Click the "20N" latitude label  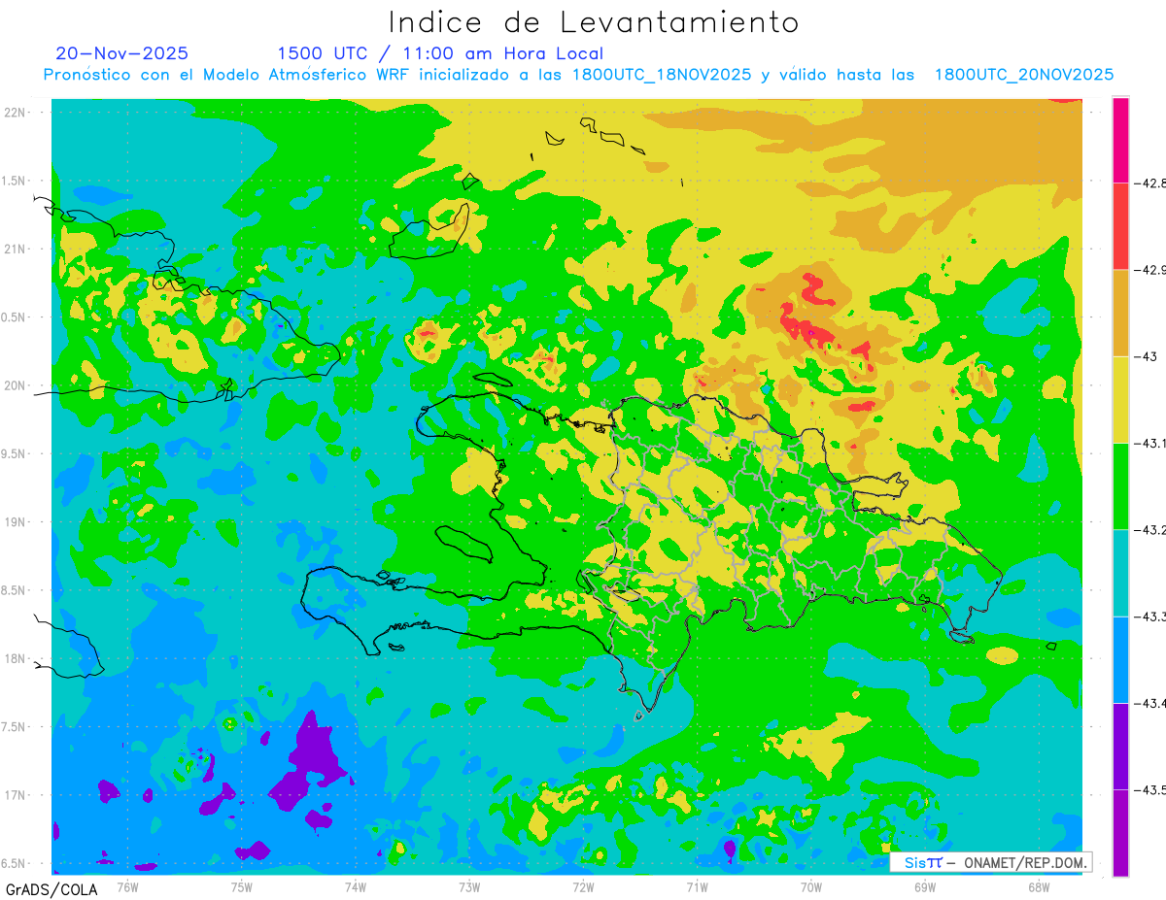click(x=15, y=385)
